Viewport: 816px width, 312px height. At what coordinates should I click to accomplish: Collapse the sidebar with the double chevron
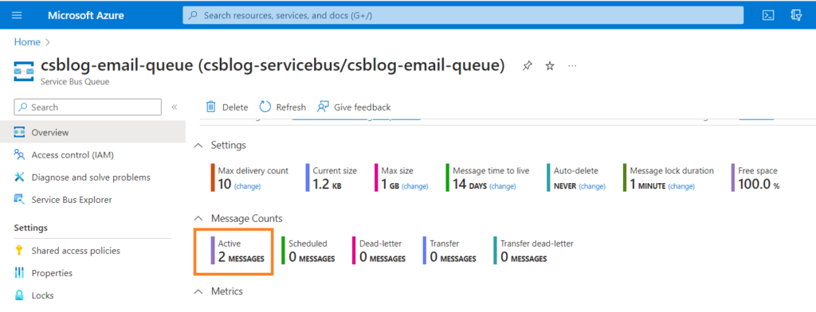[175, 107]
